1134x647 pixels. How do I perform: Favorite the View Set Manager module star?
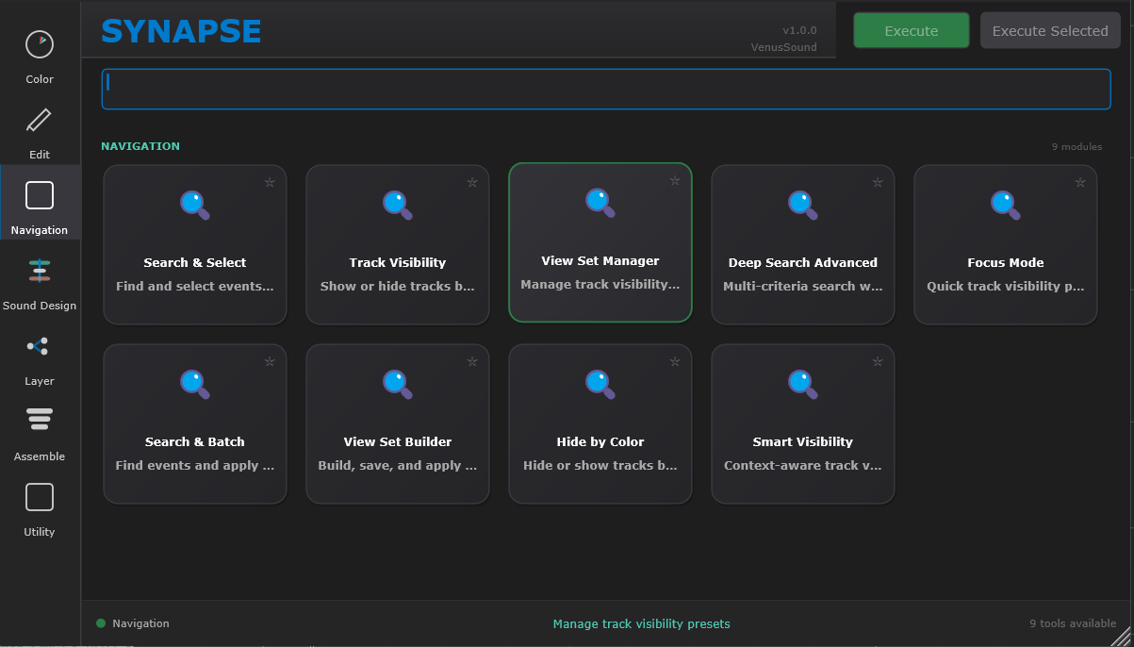[x=675, y=180]
